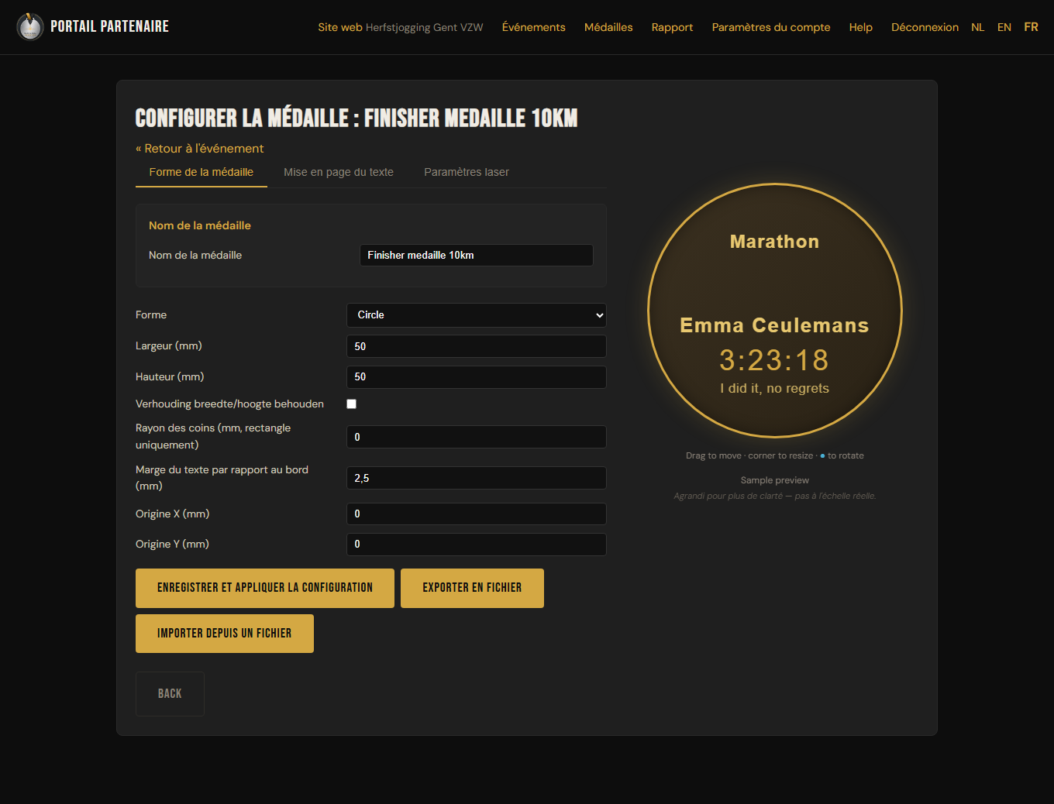Click the Origine Y (mm) input field

pyautogui.click(x=476, y=545)
